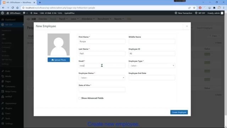Open the Media icon in sidebar
The image size is (227, 128).
[2, 76]
